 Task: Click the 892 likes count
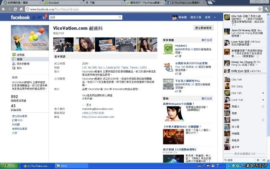click(x=14, y=97)
